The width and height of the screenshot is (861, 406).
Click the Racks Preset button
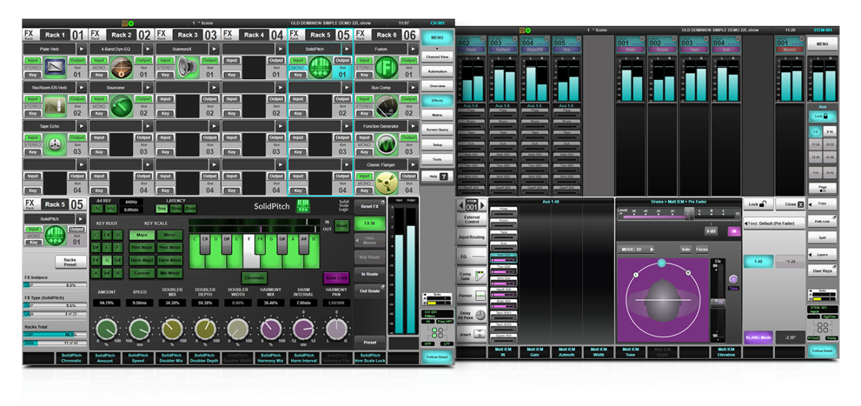[x=70, y=262]
